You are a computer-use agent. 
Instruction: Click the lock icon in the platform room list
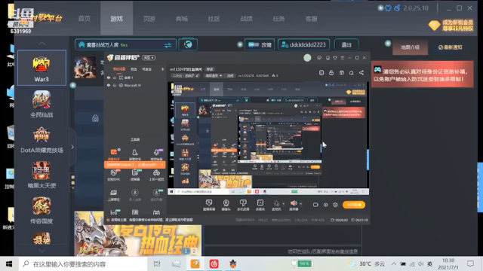pos(95,118)
